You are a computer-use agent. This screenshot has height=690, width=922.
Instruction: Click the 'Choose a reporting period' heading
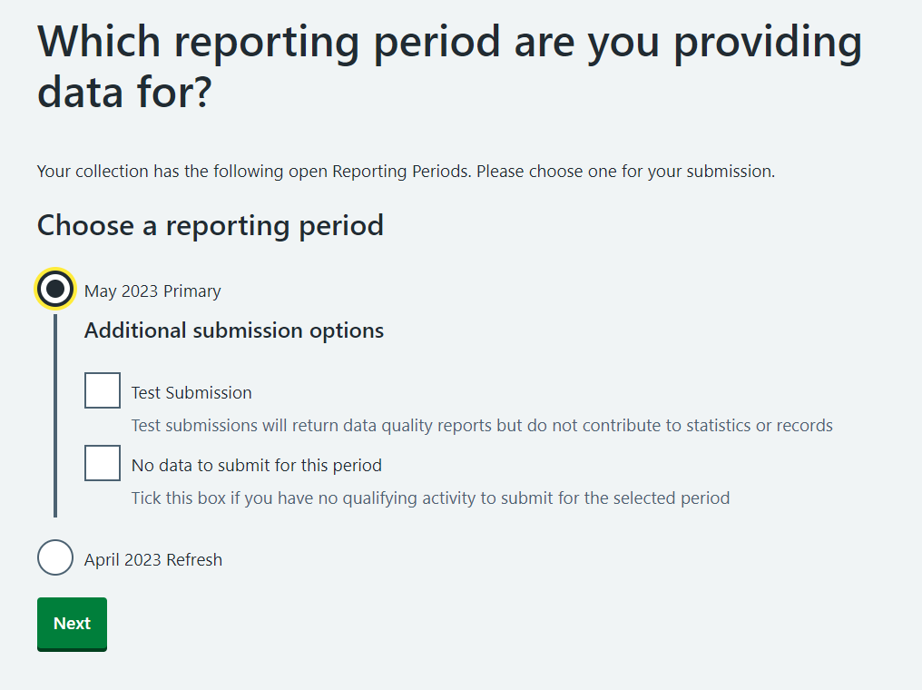pyautogui.click(x=211, y=226)
